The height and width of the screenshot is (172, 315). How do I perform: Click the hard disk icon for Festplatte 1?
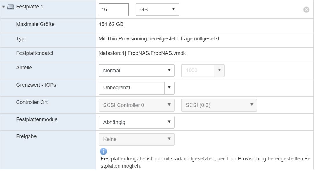pyautogui.click(x=11, y=7)
